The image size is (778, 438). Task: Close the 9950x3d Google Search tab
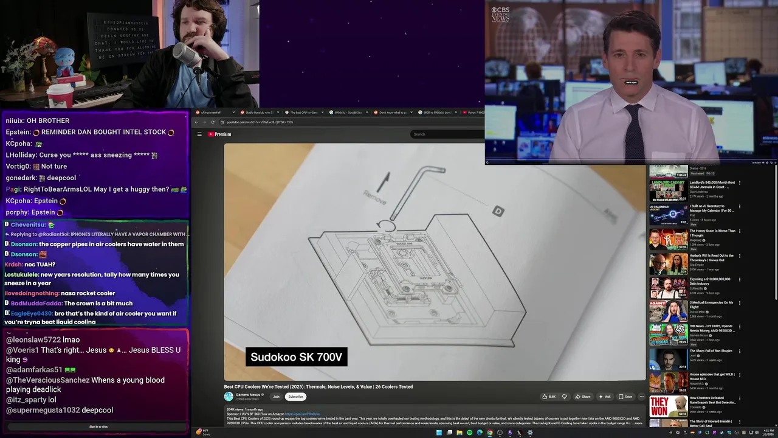click(x=368, y=113)
